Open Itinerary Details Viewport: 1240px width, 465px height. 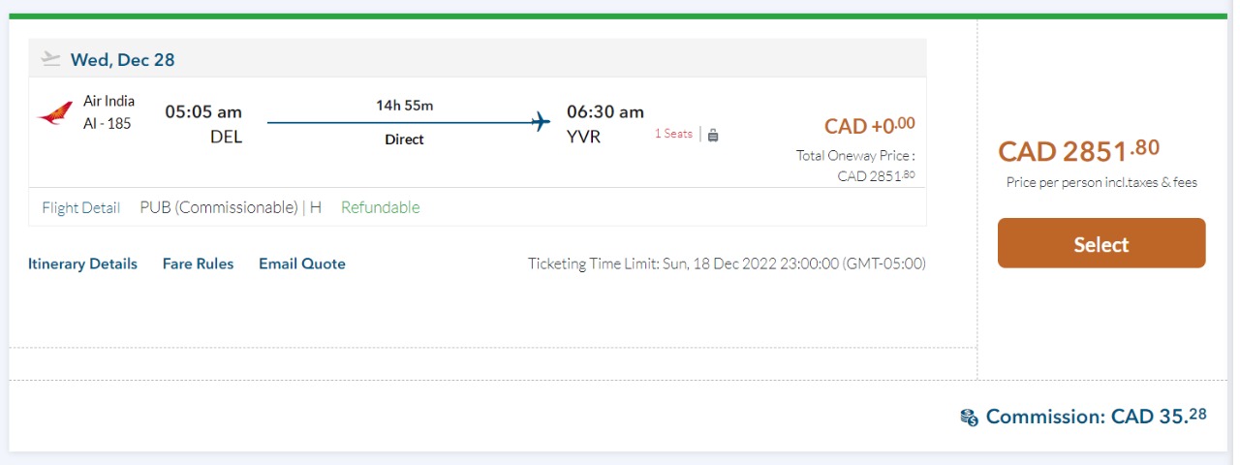(x=82, y=263)
